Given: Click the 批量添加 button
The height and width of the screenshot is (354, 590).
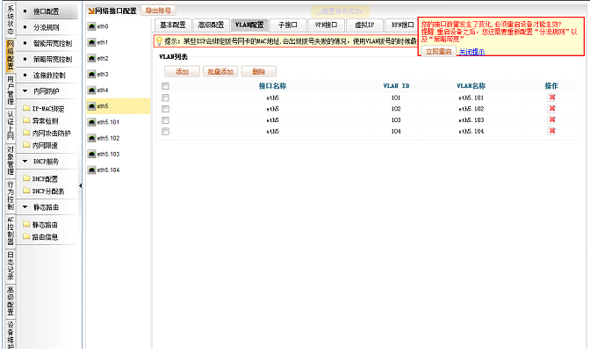Looking at the screenshot, I should point(219,70).
